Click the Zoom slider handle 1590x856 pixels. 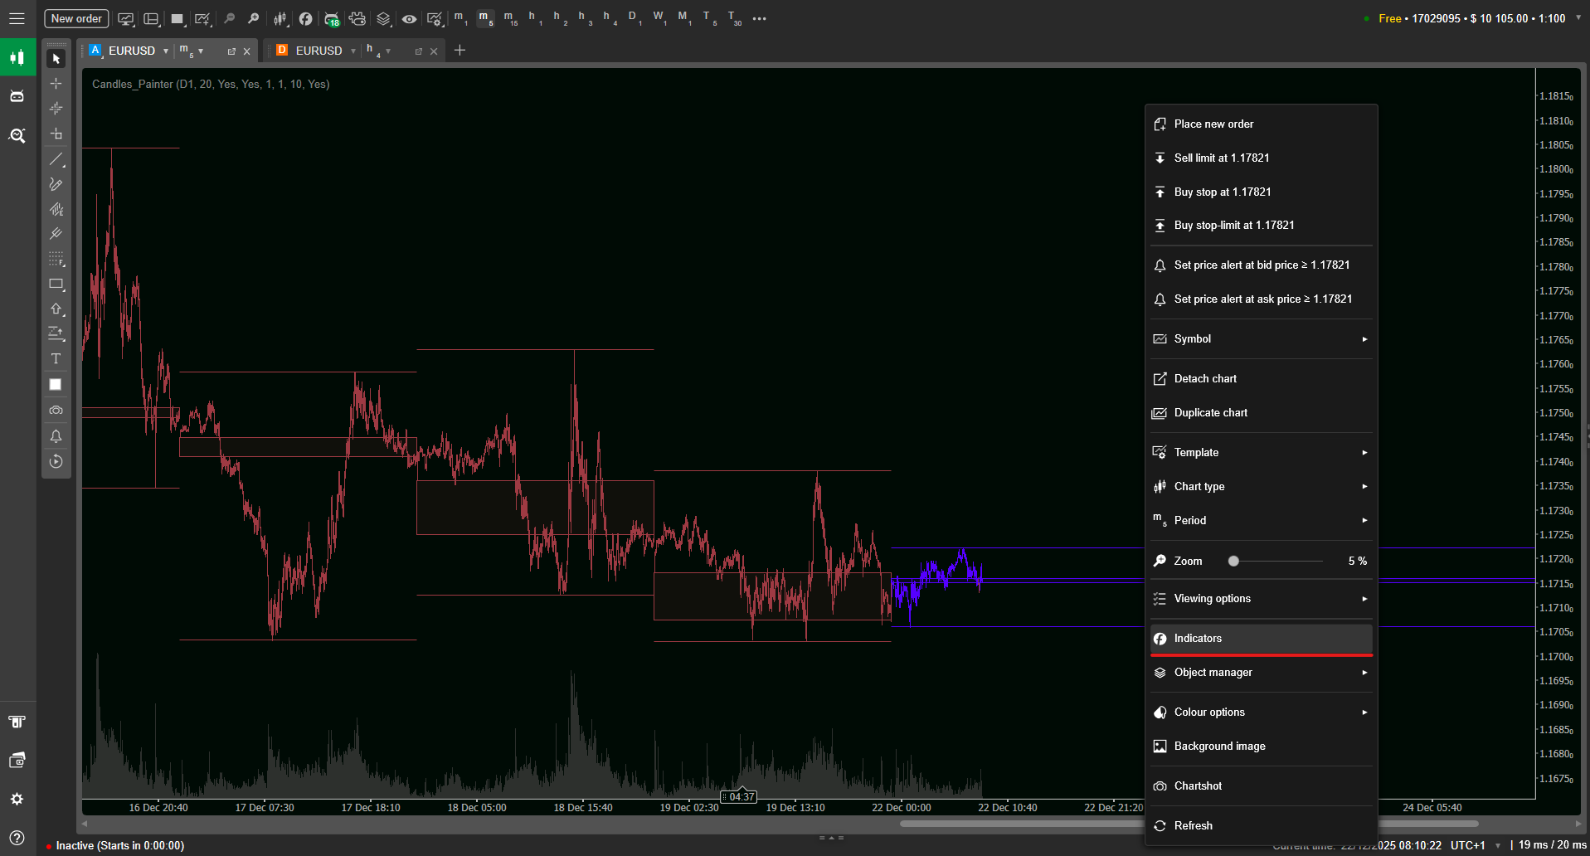(x=1233, y=562)
